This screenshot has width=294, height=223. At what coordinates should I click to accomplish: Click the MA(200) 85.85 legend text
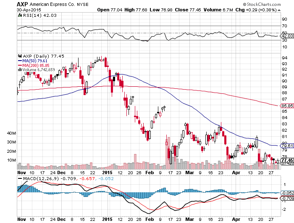(36, 65)
